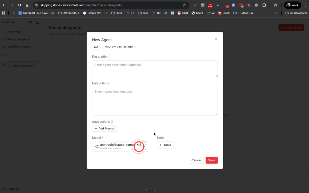Click the address bar URL
Image resolution: width=309 pixels, height=193 pixels.
coord(81,5)
